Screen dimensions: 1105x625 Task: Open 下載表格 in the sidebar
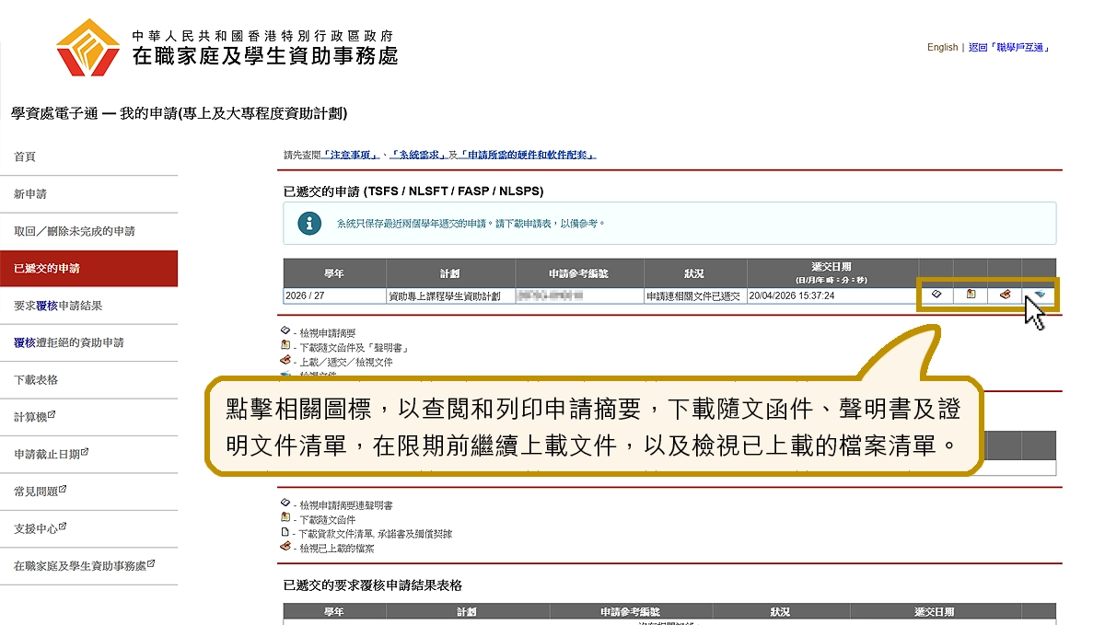[36, 379]
